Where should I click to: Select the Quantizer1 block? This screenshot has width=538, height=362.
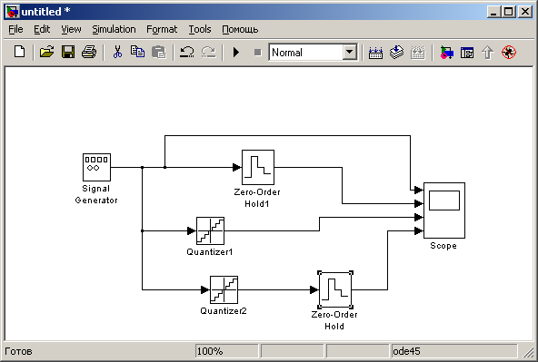coord(210,230)
